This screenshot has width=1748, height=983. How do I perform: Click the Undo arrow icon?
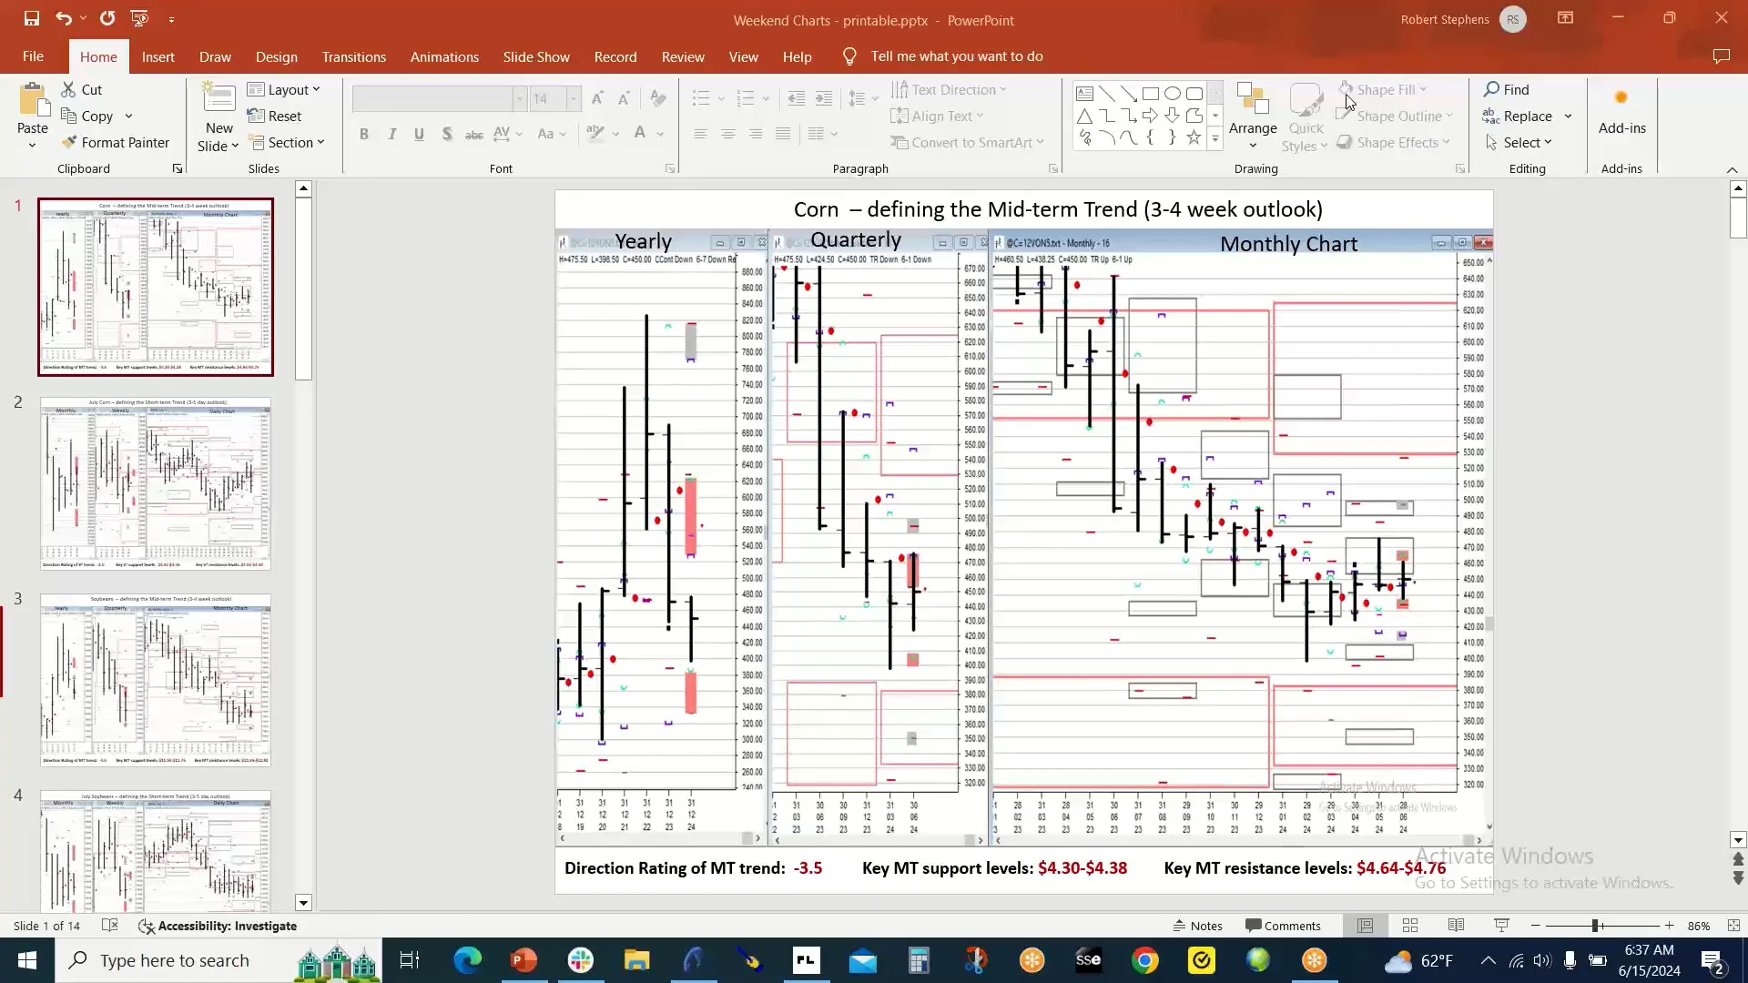pyautogui.click(x=62, y=18)
